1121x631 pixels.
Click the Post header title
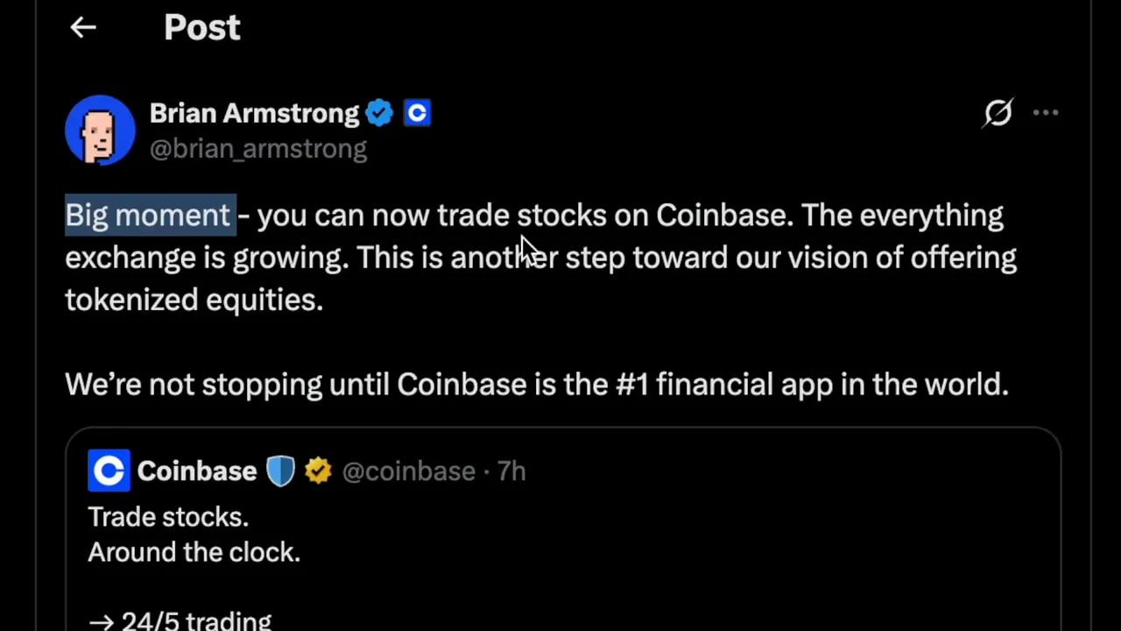point(201,27)
